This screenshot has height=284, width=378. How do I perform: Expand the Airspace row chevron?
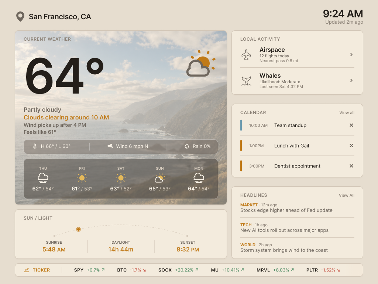pos(351,55)
